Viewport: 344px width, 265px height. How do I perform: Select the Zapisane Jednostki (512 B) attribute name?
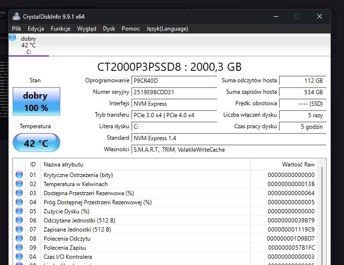[x=77, y=230]
